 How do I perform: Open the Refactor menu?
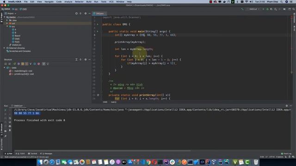click(79, 2)
